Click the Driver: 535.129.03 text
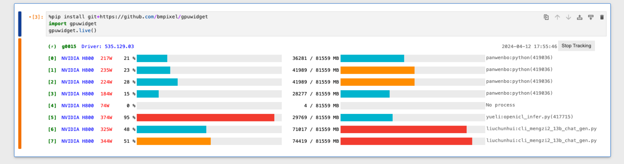The height and width of the screenshot is (164, 624). (x=107, y=47)
